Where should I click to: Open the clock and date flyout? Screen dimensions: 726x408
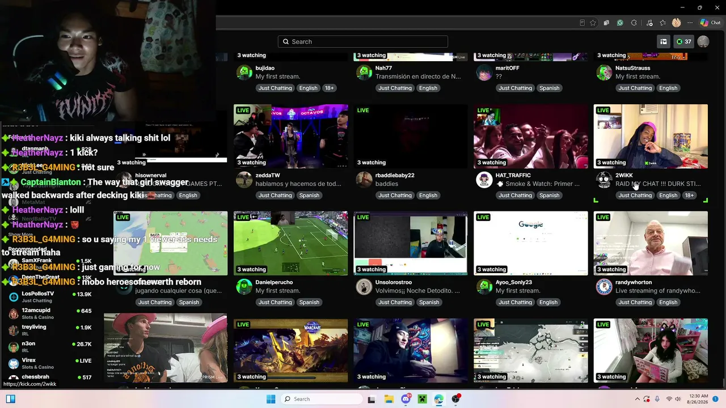click(x=697, y=399)
